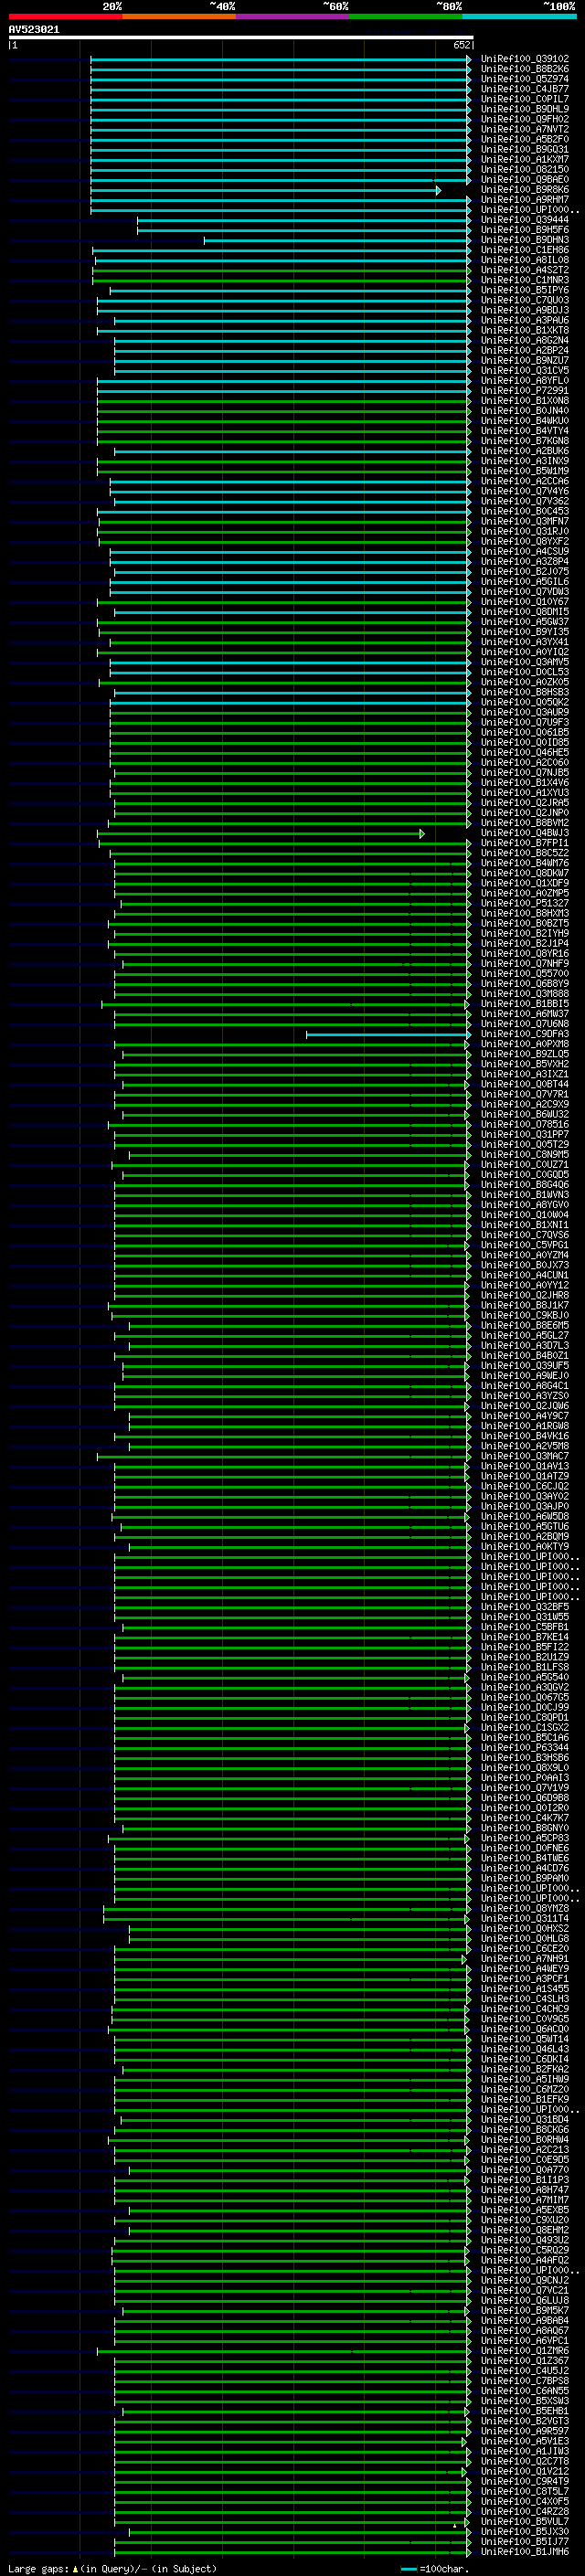Image resolution: width=585 pixels, height=2576 pixels.
Task: Select UniRef100_Q8YR16 label
Action: pyautogui.click(x=525, y=953)
